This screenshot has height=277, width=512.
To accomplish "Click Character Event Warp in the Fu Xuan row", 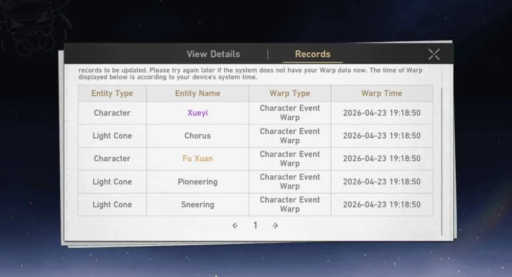I will (x=290, y=159).
